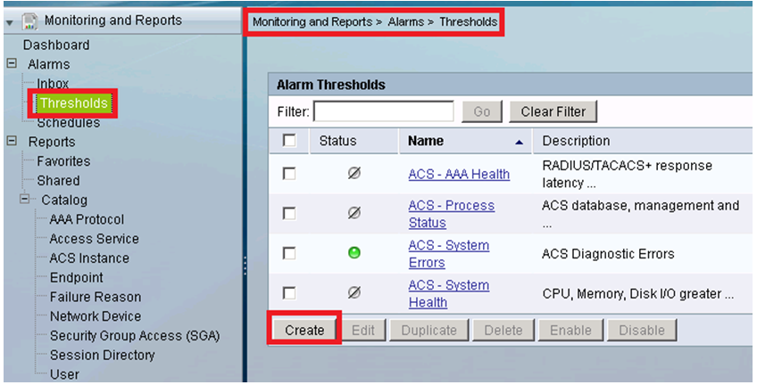Click the Enable button
The image size is (757, 385).
(x=571, y=330)
